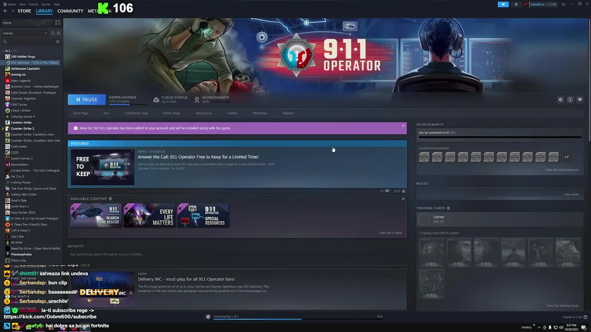The height and width of the screenshot is (332, 591).
Task: Open the Games menu
Action: click(46, 4)
